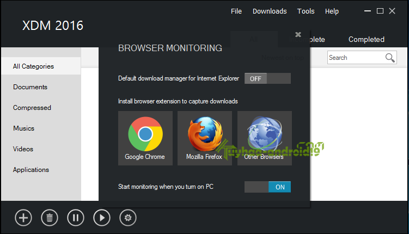
Task: Minimize the XDM window
Action: pyautogui.click(x=368, y=11)
